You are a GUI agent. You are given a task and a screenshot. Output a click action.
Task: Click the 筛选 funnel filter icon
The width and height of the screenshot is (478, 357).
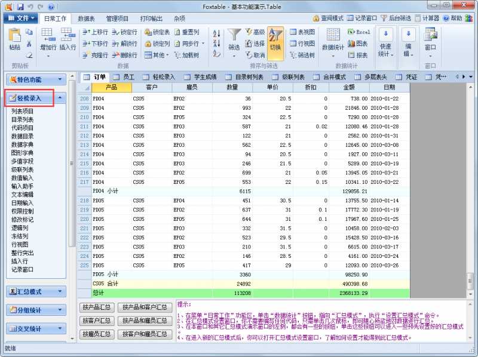[x=234, y=38]
